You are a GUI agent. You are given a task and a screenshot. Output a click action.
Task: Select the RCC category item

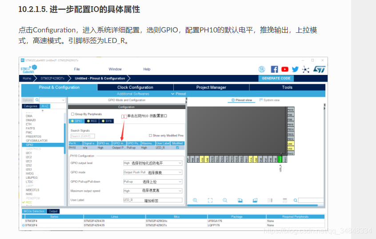[29, 202]
